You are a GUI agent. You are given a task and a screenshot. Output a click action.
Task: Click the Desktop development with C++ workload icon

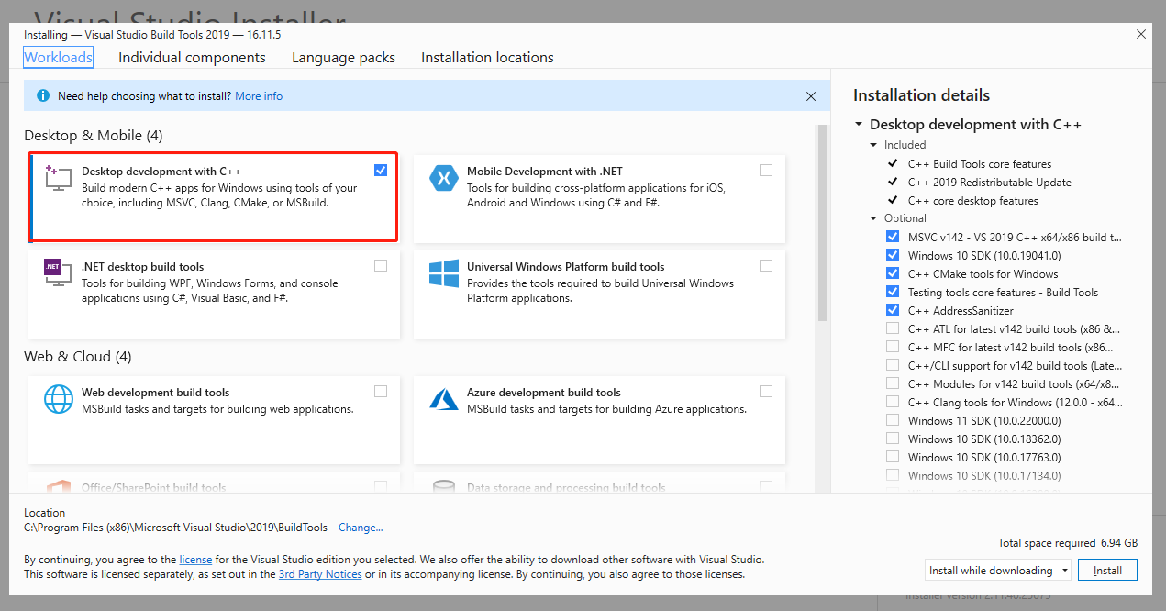(x=58, y=178)
